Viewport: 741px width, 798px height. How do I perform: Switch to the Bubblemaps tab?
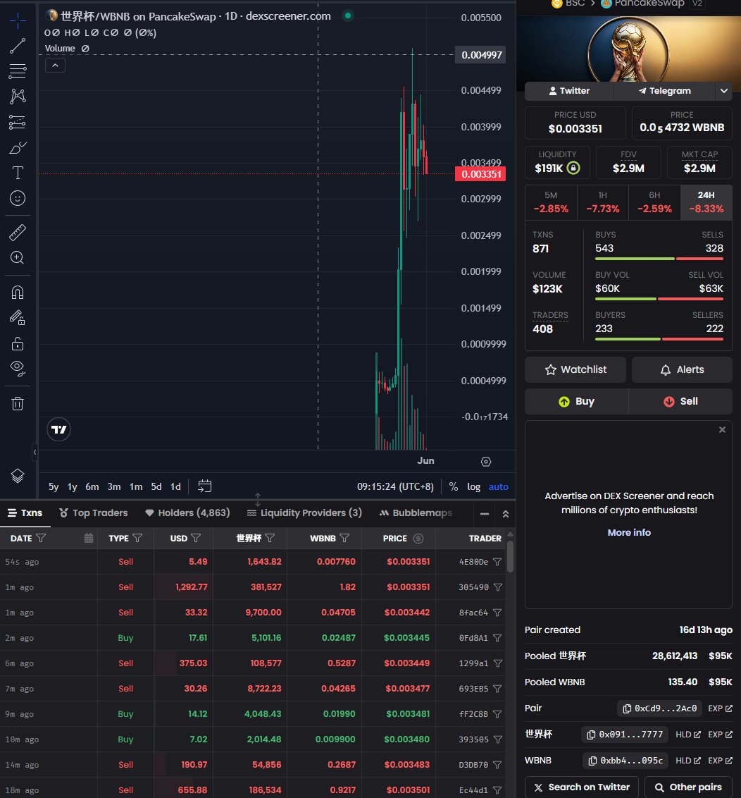(x=416, y=513)
